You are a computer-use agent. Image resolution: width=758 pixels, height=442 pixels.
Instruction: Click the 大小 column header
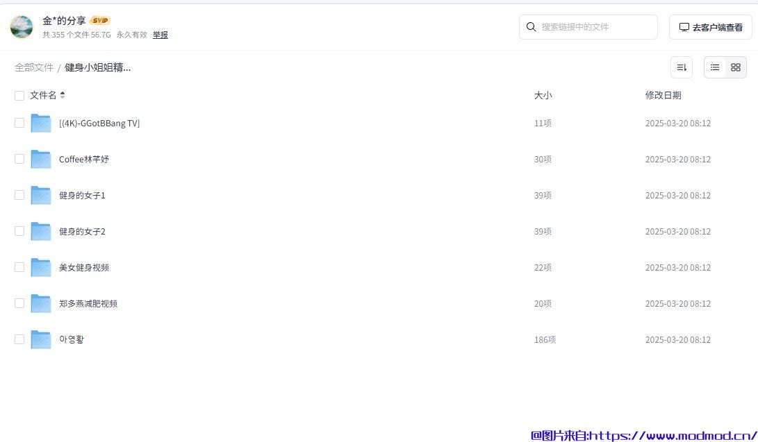(x=543, y=96)
